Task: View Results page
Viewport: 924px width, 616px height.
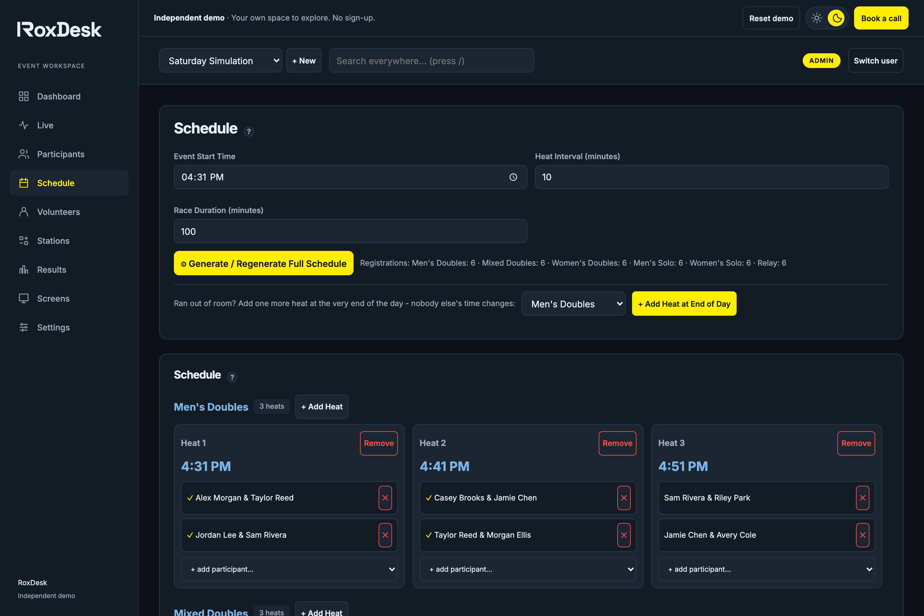Action: point(69,269)
